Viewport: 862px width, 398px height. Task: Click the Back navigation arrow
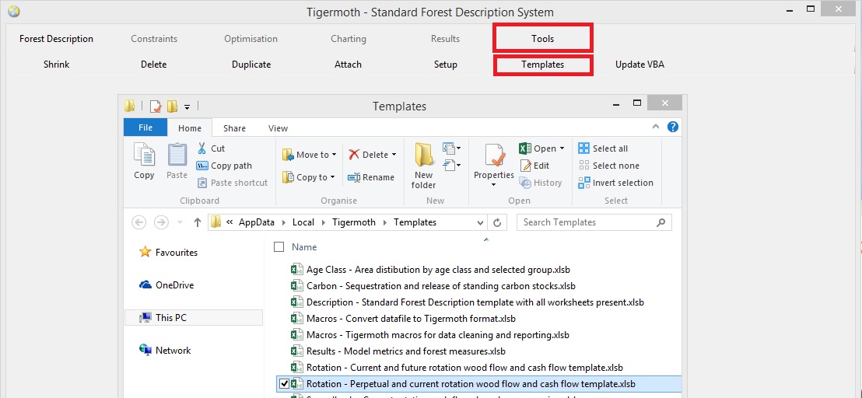point(139,222)
